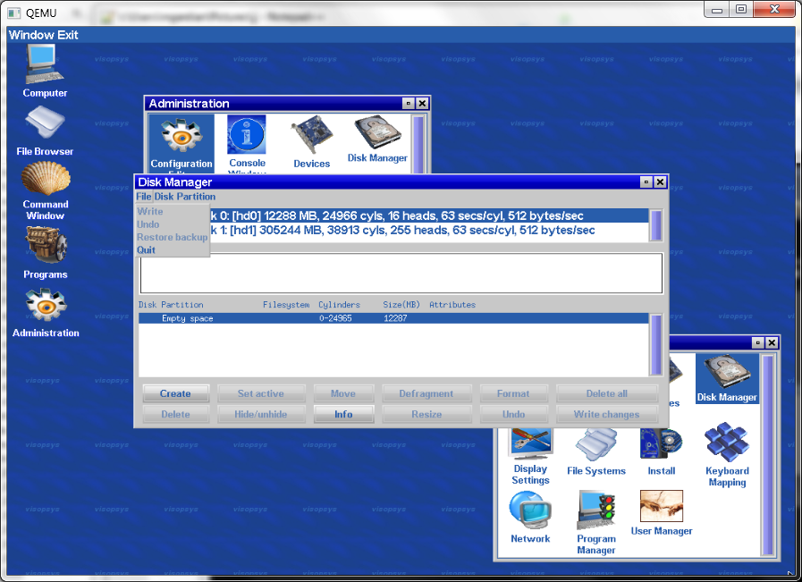Choose Quit from the File menu
802x582 pixels.
pyautogui.click(x=147, y=250)
